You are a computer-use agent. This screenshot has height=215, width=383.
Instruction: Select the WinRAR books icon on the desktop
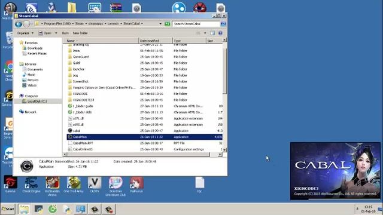[115, 8]
